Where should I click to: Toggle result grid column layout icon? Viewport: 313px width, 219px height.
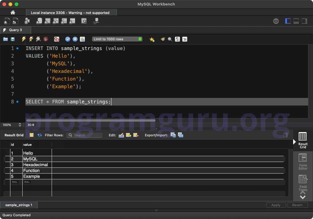pos(31,135)
